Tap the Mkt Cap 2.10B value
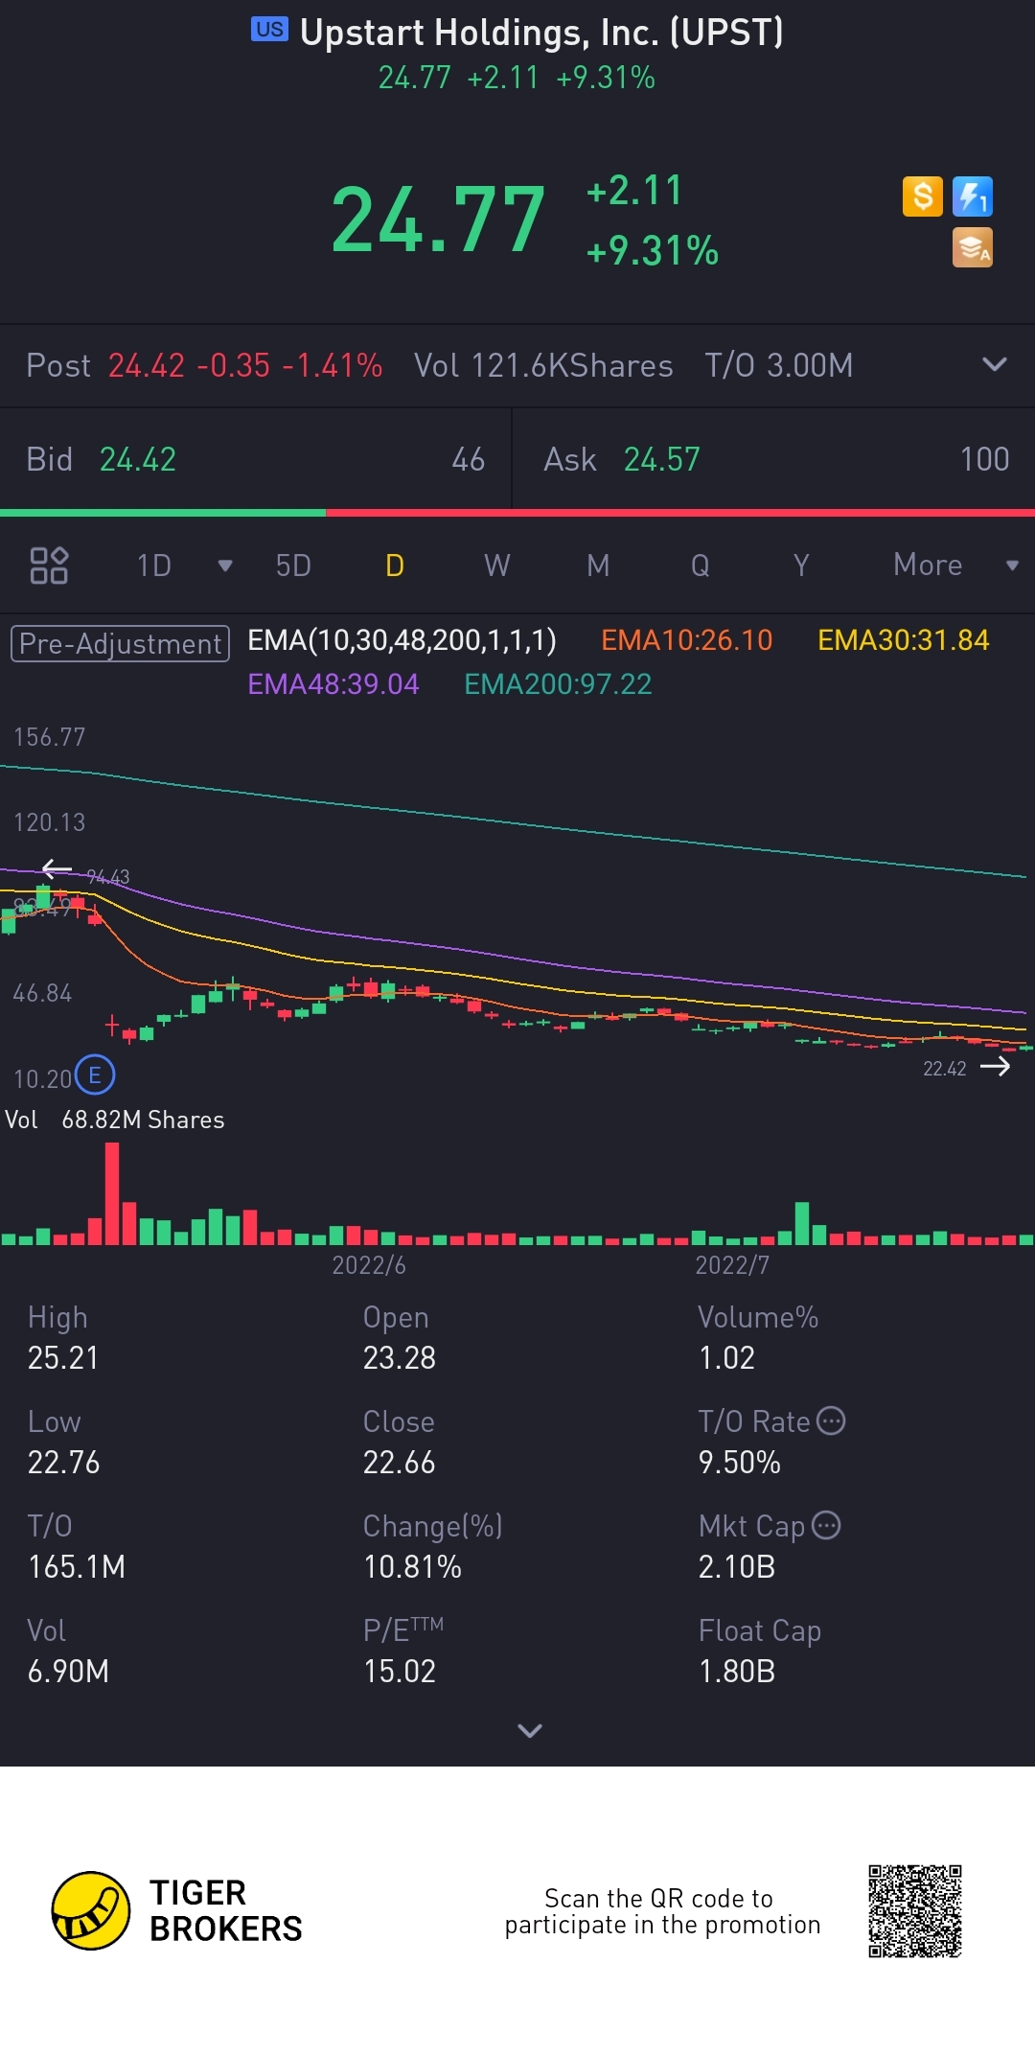 click(x=737, y=1566)
